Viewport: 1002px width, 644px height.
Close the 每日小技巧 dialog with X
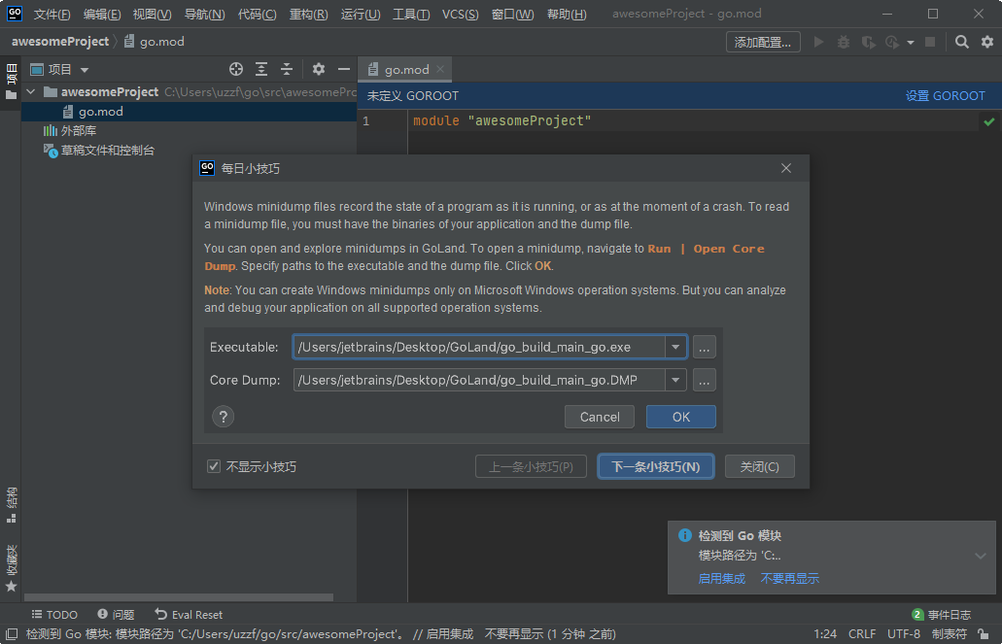786,168
